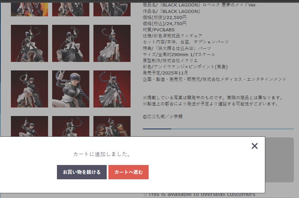Open figure thumbnail in second row, middle column
The height and width of the screenshot is (198, 299).
coord(71,43)
